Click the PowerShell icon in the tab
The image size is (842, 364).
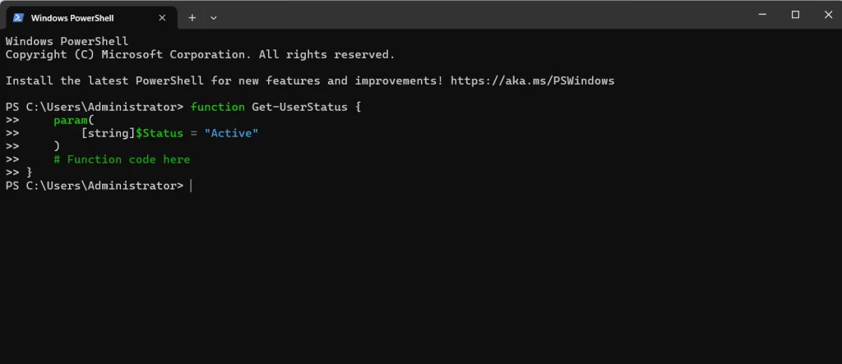click(x=17, y=17)
